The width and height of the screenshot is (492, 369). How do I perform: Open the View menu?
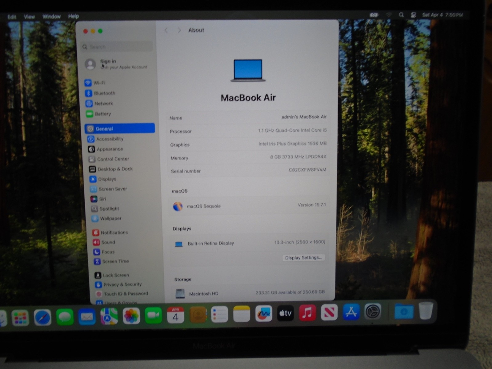[29, 17]
